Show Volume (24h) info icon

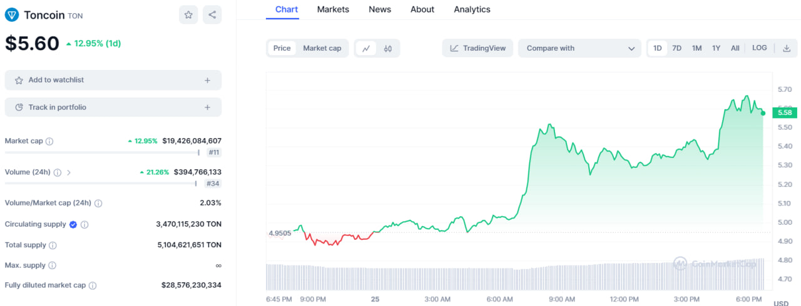[57, 172]
